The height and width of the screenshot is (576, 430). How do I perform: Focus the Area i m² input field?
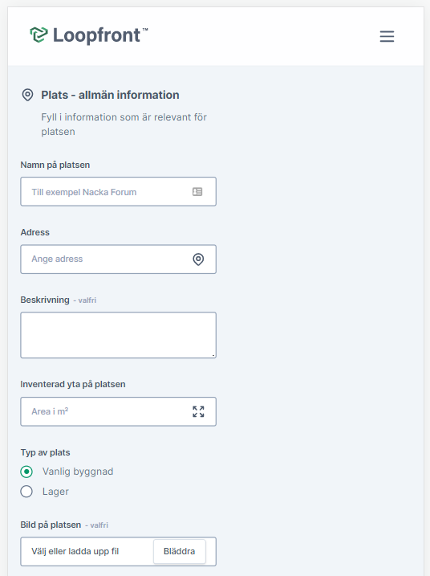click(118, 411)
